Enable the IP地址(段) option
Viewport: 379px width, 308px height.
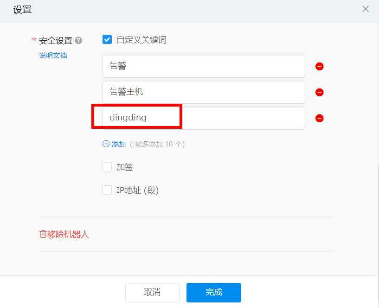point(107,190)
